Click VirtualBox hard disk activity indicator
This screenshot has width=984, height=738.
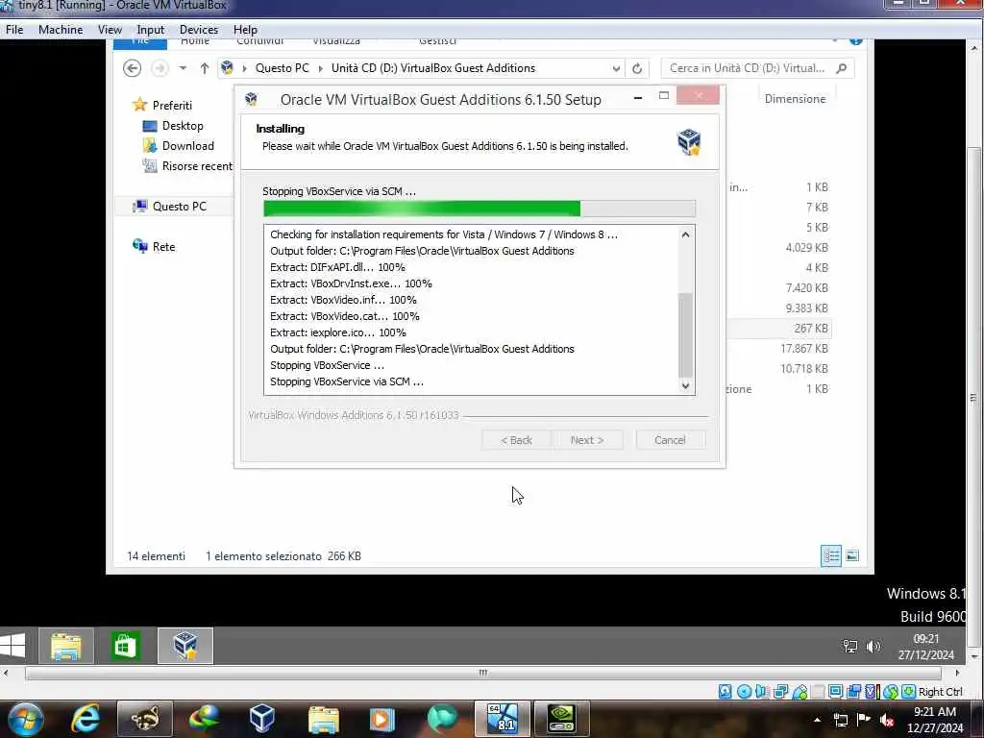pos(725,692)
